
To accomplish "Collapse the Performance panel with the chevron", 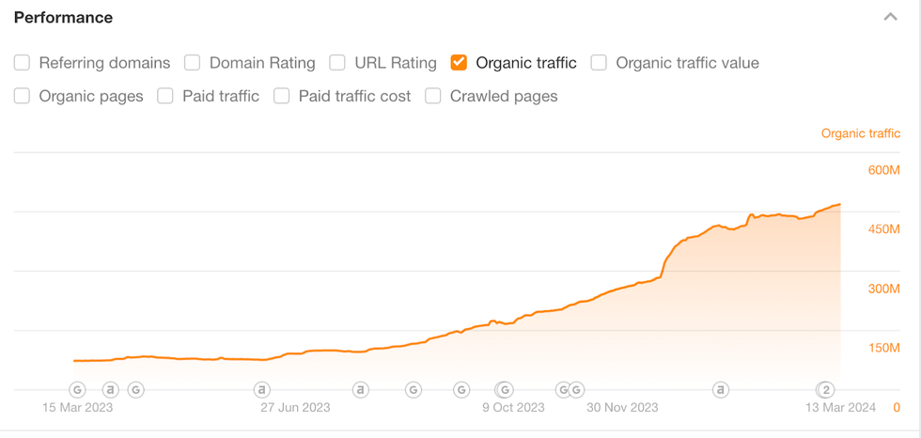I will click(889, 17).
